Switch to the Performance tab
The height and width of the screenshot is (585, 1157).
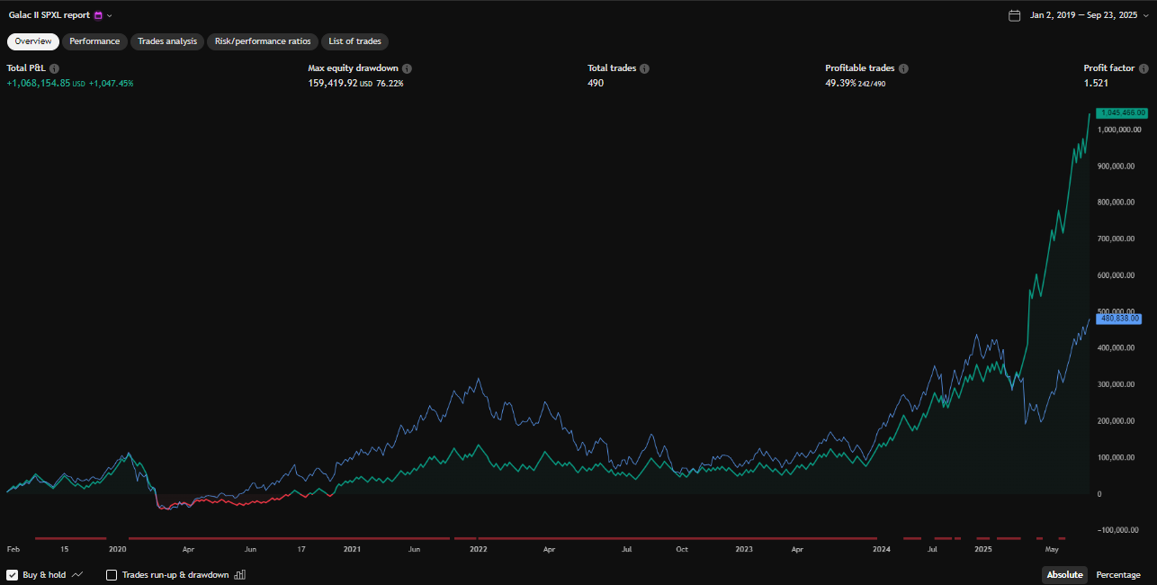tap(94, 41)
